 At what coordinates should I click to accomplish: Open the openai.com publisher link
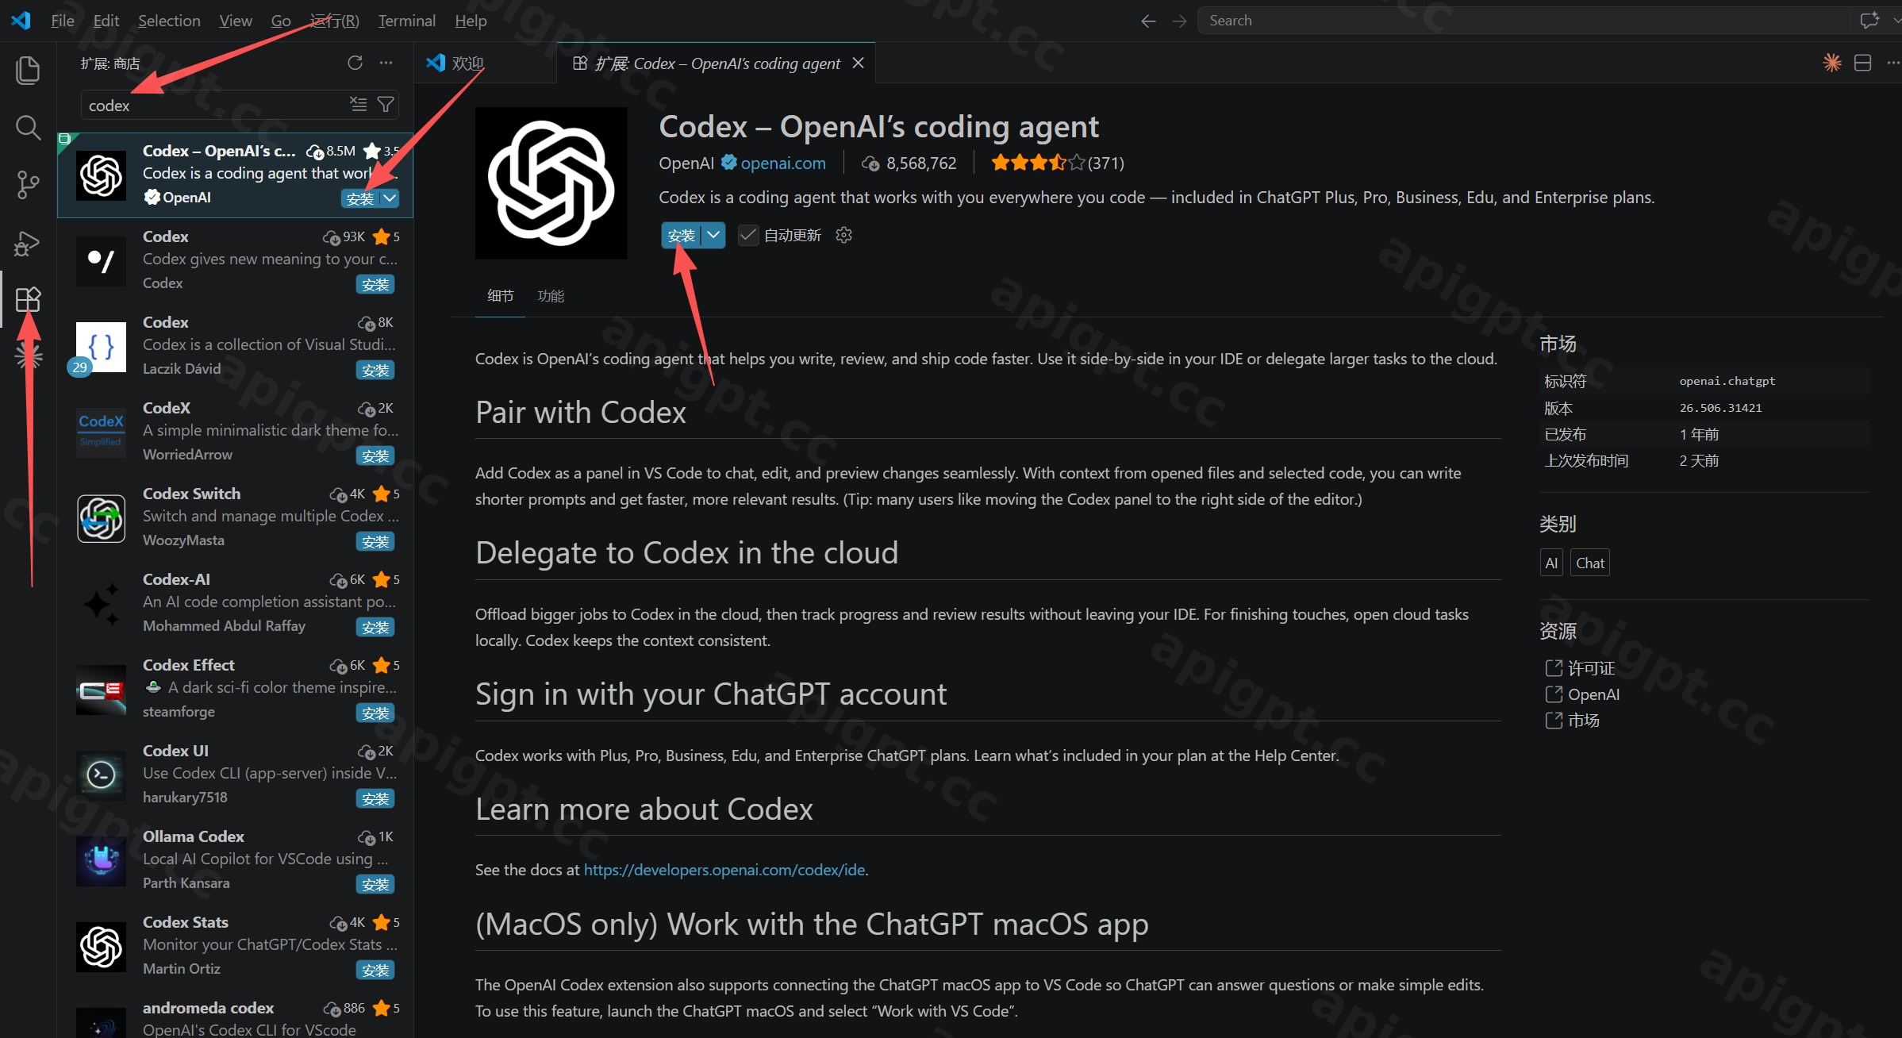pyautogui.click(x=783, y=163)
